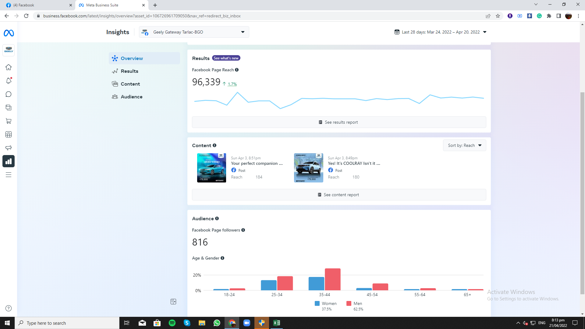585x329 pixels.
Task: Click info icon beside Facebook Page followers
Action: (x=243, y=230)
